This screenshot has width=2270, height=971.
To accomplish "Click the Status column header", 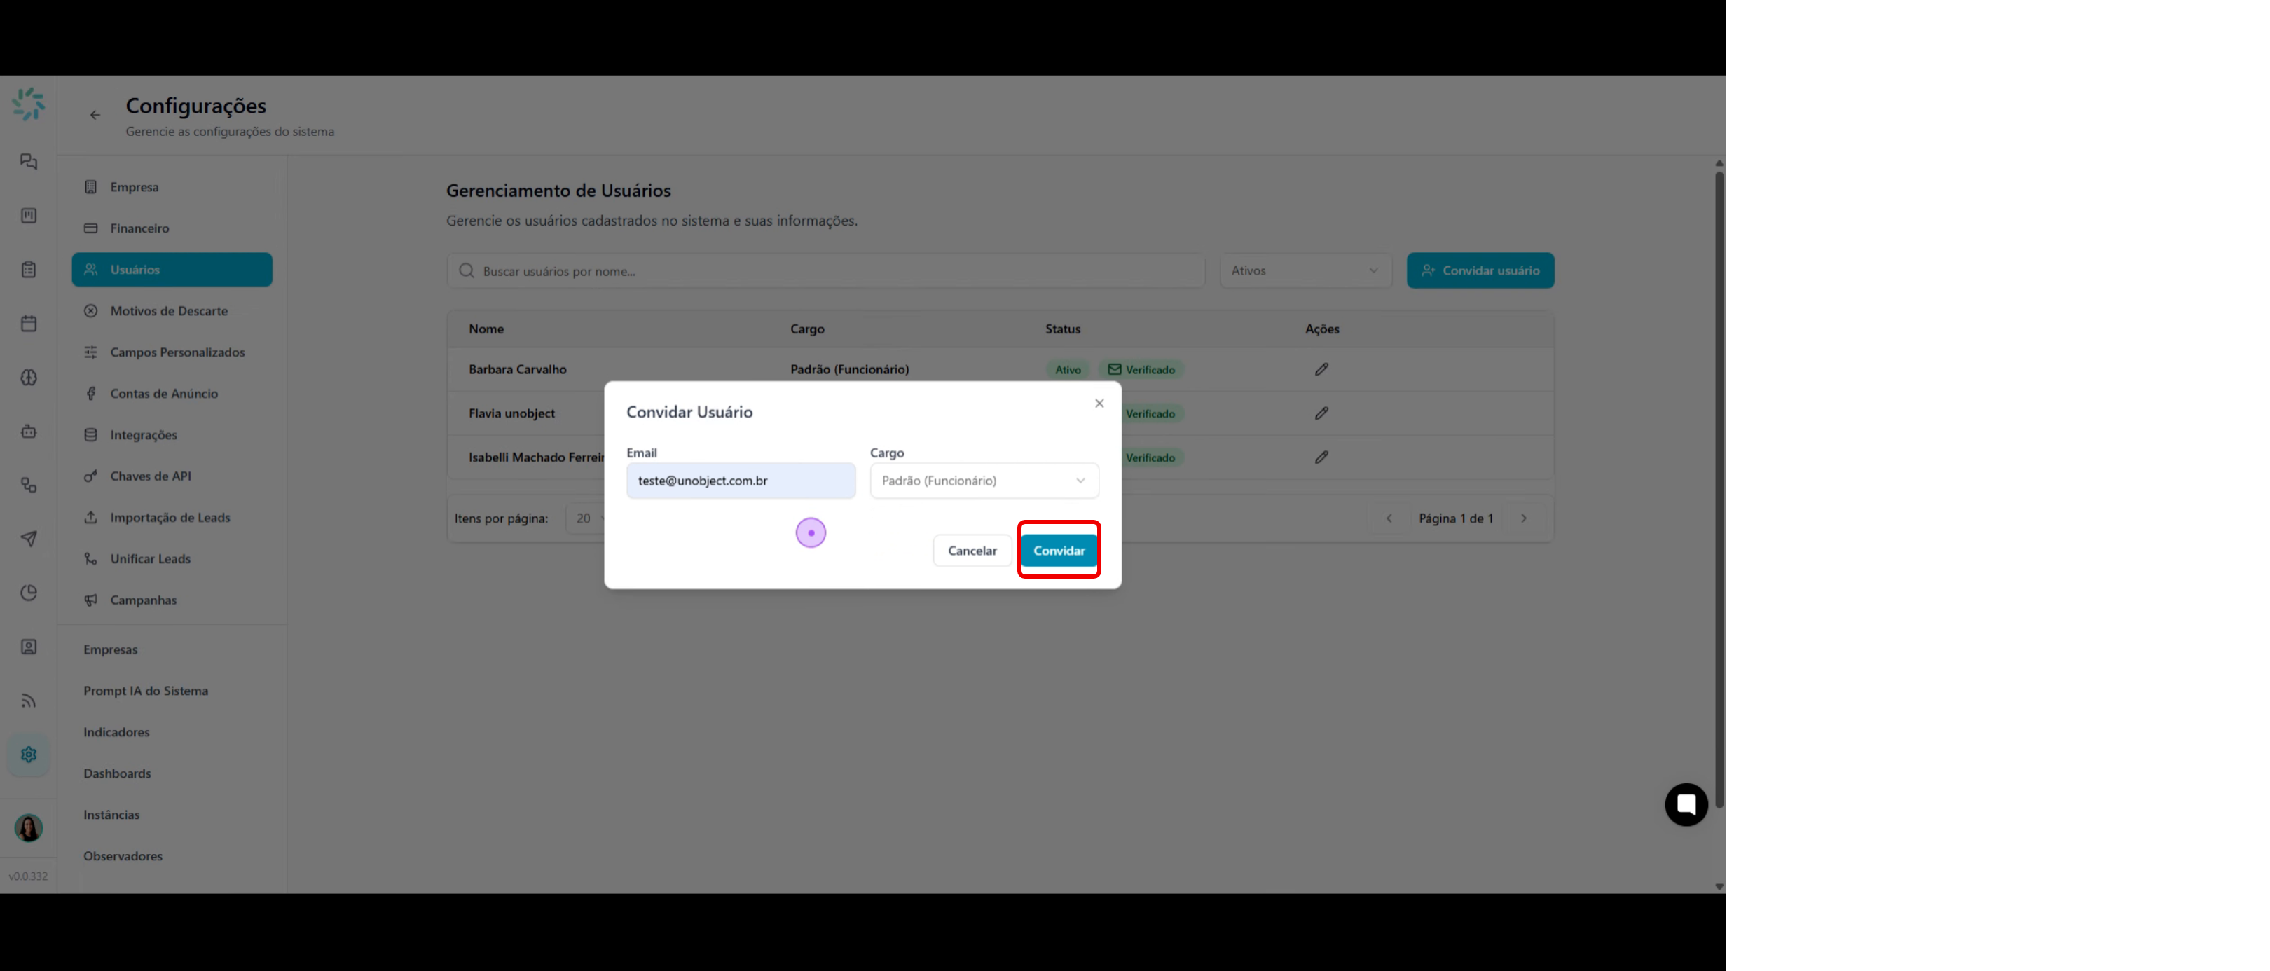I will (1063, 329).
